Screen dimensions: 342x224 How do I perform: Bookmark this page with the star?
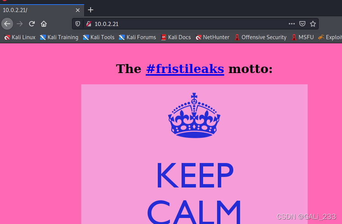tap(313, 24)
